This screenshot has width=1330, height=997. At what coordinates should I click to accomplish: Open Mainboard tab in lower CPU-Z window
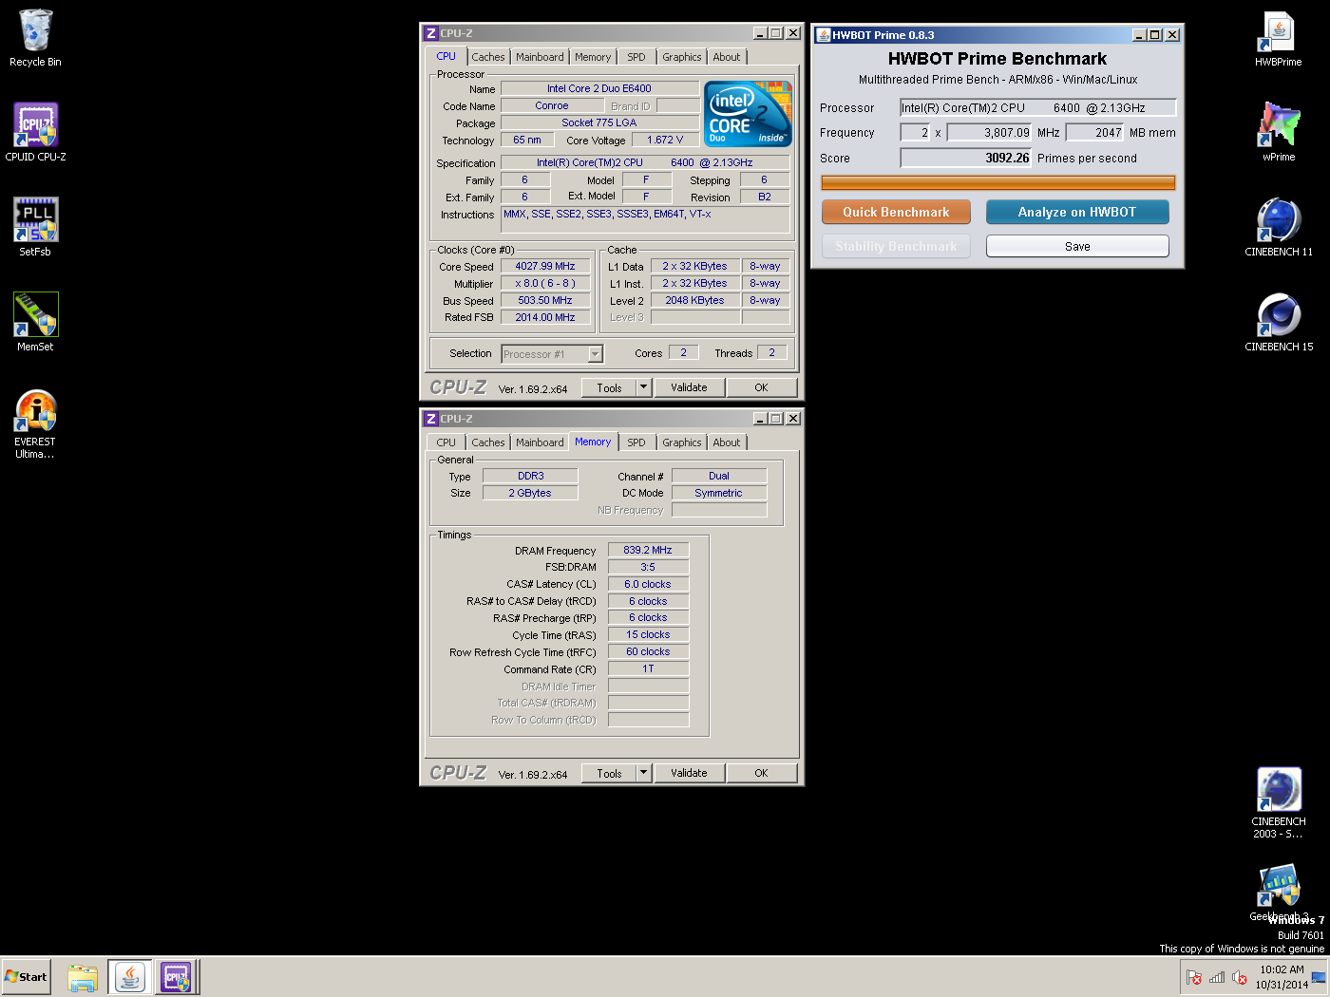tap(540, 442)
